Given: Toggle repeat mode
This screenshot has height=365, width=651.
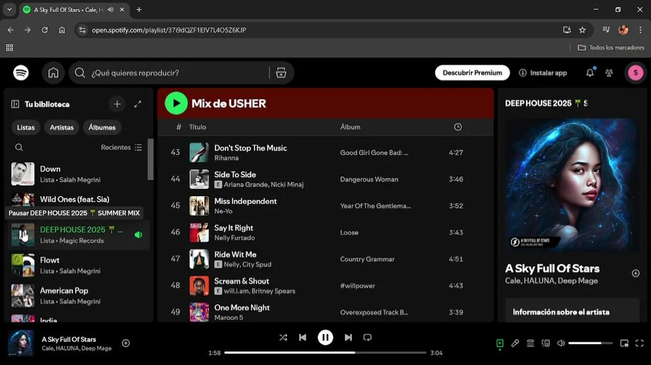Looking at the screenshot, I should point(368,338).
